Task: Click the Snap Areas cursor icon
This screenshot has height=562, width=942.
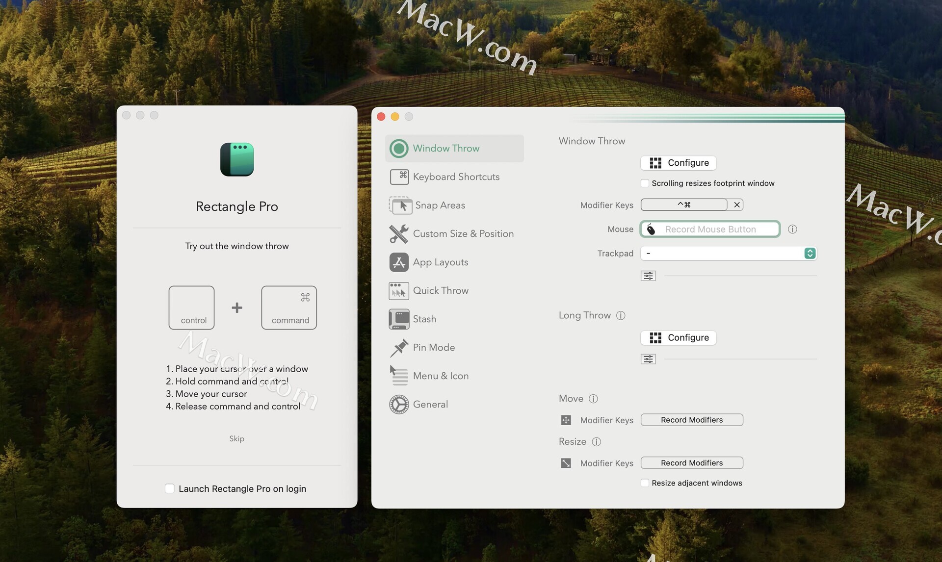Action: (400, 205)
